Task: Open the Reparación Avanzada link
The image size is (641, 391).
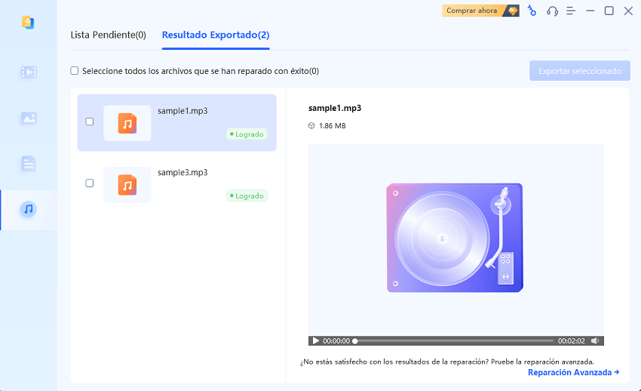Action: click(574, 373)
